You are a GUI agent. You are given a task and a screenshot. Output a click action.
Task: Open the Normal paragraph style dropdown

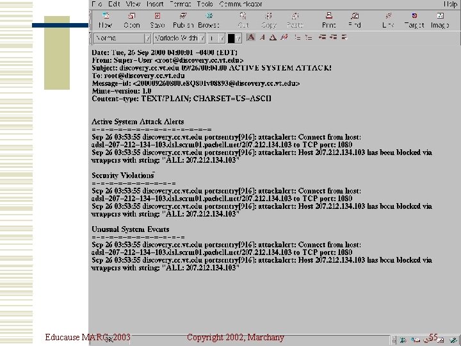(x=122, y=38)
